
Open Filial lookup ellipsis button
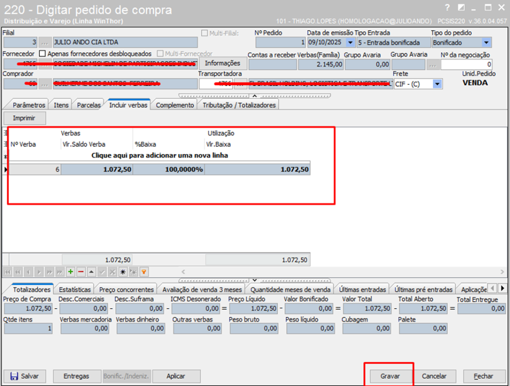(x=45, y=42)
